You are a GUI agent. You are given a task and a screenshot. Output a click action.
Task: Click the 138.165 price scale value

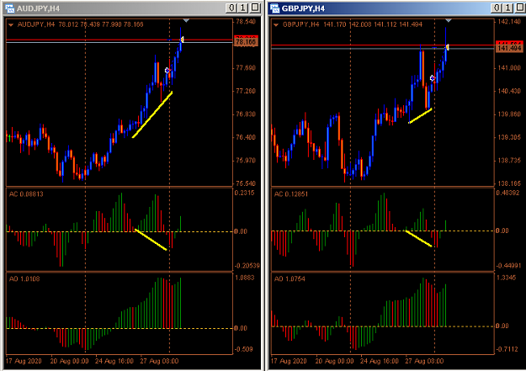point(509,183)
